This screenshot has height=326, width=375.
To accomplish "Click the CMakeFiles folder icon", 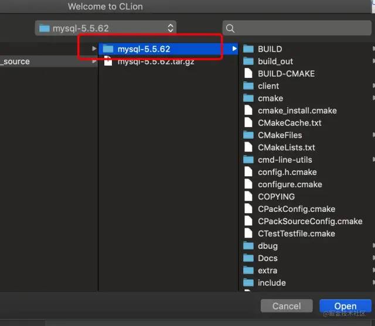I will 248,135.
